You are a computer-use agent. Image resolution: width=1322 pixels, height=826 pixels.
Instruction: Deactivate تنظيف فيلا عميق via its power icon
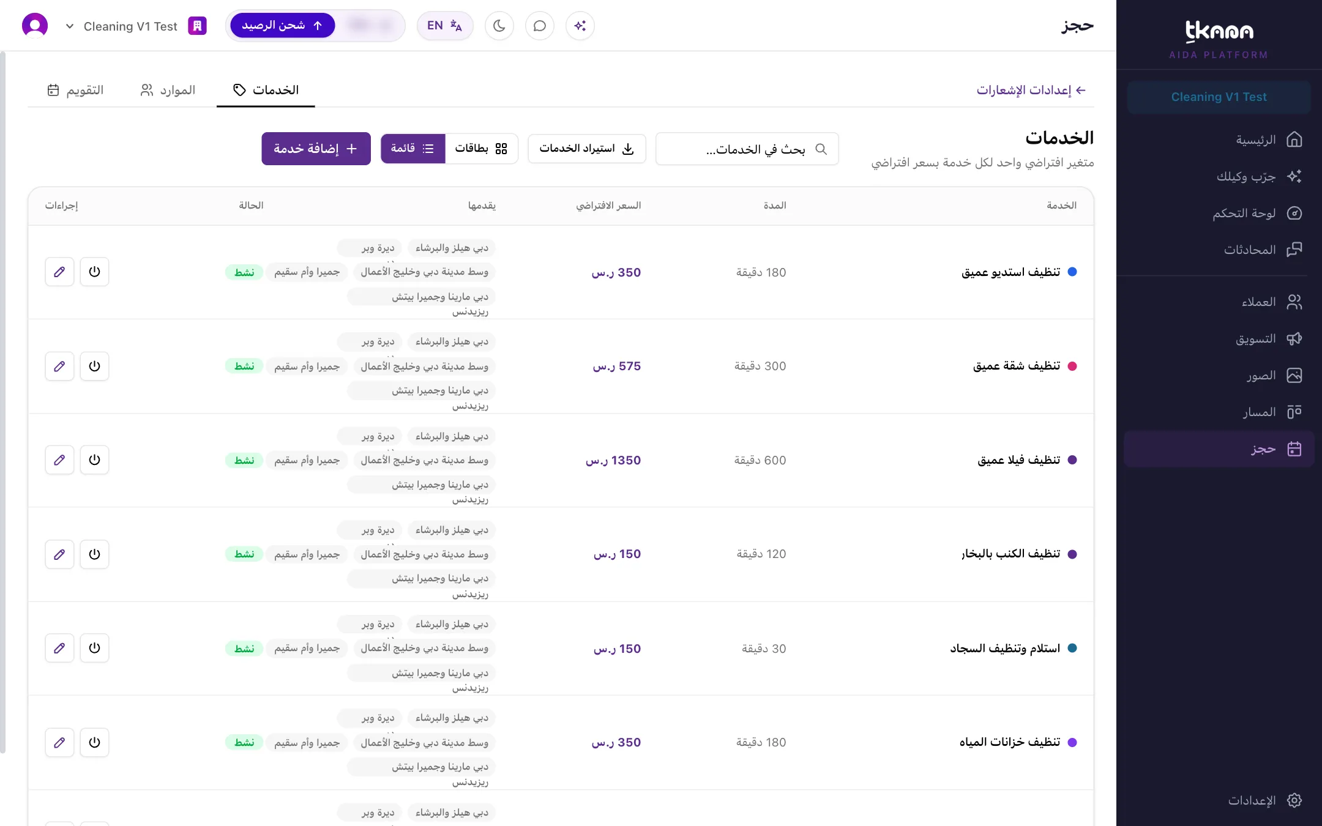[x=94, y=460]
